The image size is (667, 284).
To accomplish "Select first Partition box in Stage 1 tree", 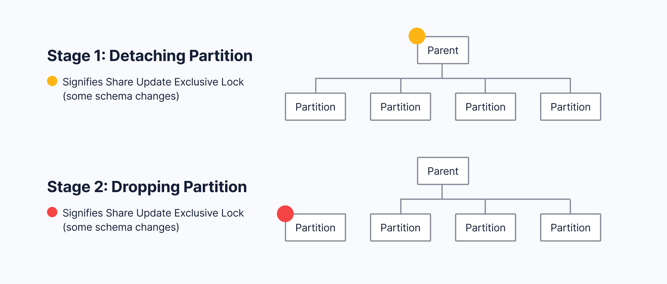I will click(x=315, y=107).
